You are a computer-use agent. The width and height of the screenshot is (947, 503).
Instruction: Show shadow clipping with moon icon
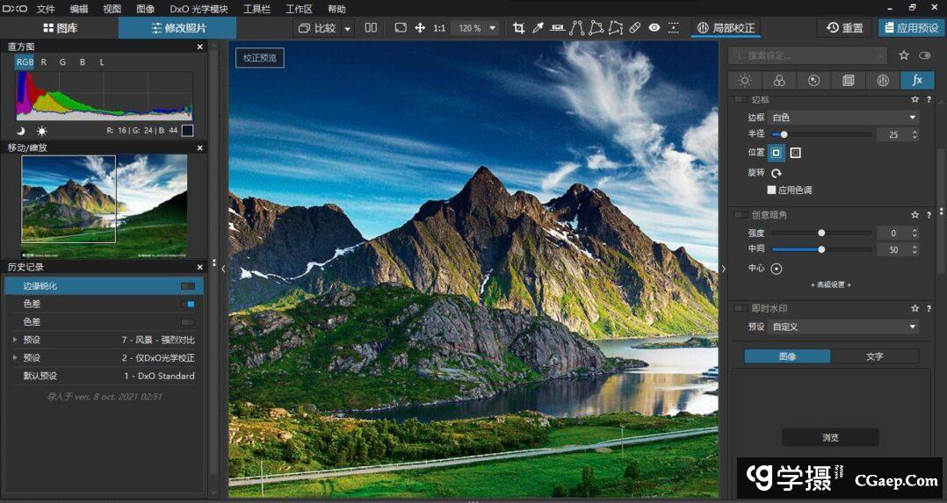[21, 131]
